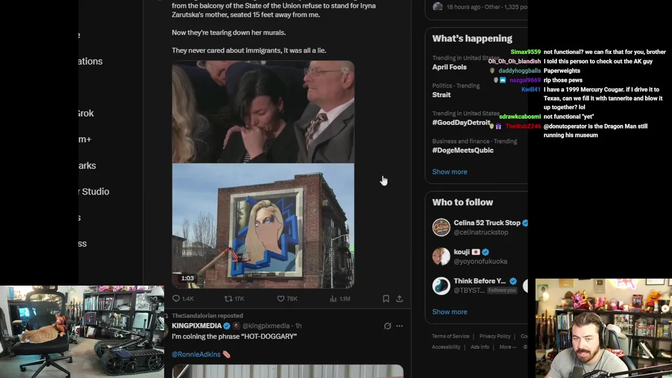Click the 'HOT-DOGGARY' post text
Image resolution: width=672 pixels, height=378 pixels.
pos(234,337)
